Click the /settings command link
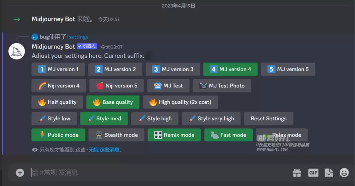 point(77,37)
